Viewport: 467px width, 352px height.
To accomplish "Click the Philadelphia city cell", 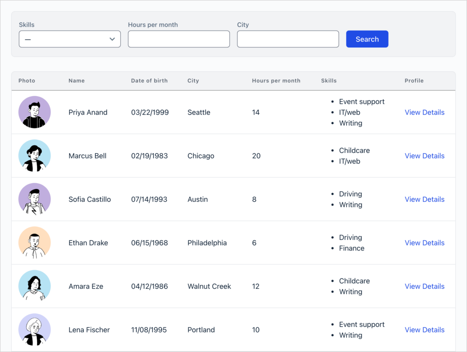I will 207,243.
